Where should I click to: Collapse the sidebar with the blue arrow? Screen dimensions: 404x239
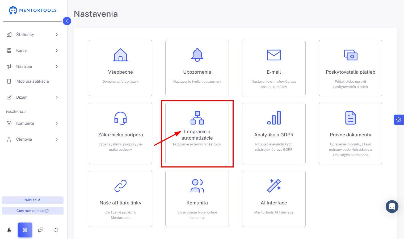tap(67, 21)
